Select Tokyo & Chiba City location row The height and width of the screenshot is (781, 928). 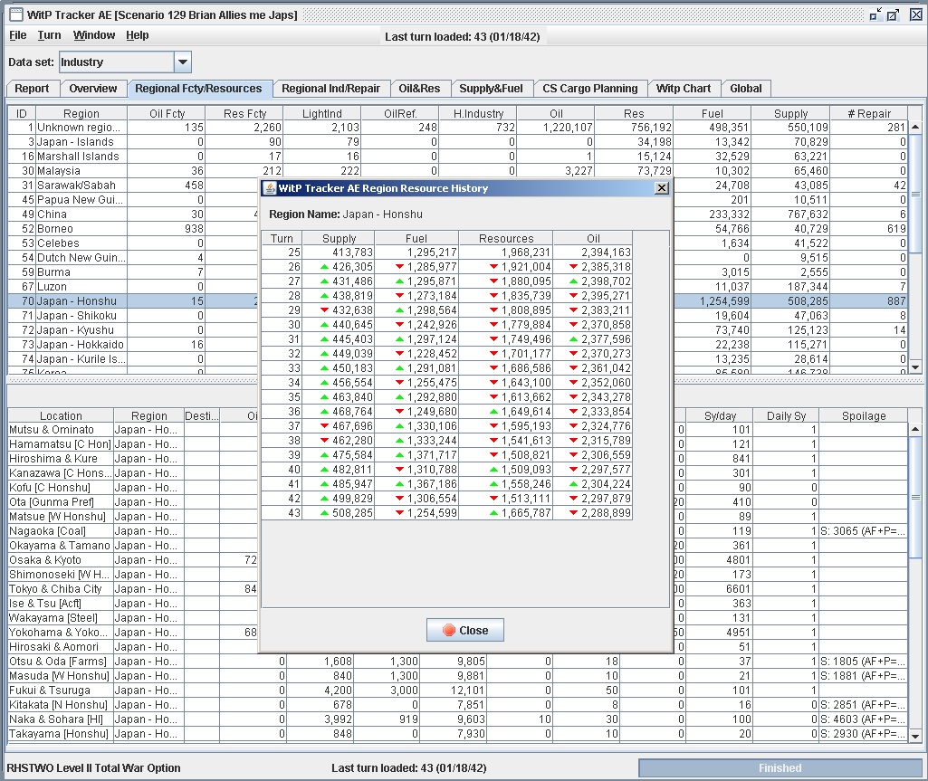(x=132, y=589)
